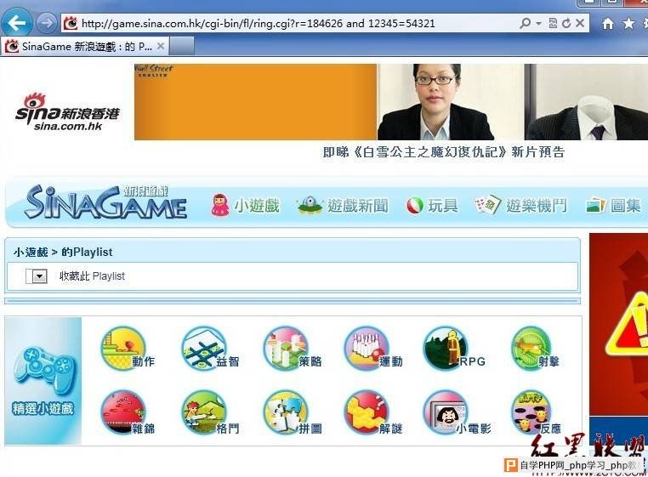Screen dimensions: 648x477
Task: Click the red warning sidebar advertisement
Action: click(618, 324)
